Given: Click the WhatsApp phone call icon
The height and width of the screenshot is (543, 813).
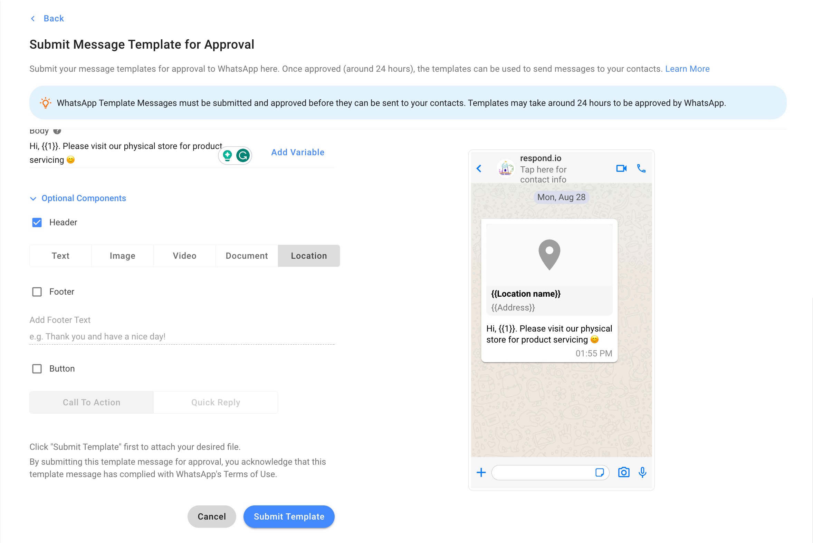Looking at the screenshot, I should point(641,169).
